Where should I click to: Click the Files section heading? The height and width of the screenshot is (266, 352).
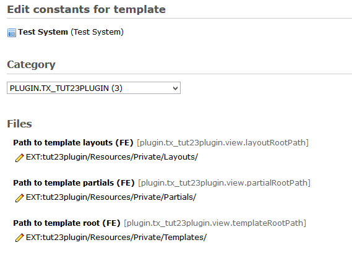point(19,124)
